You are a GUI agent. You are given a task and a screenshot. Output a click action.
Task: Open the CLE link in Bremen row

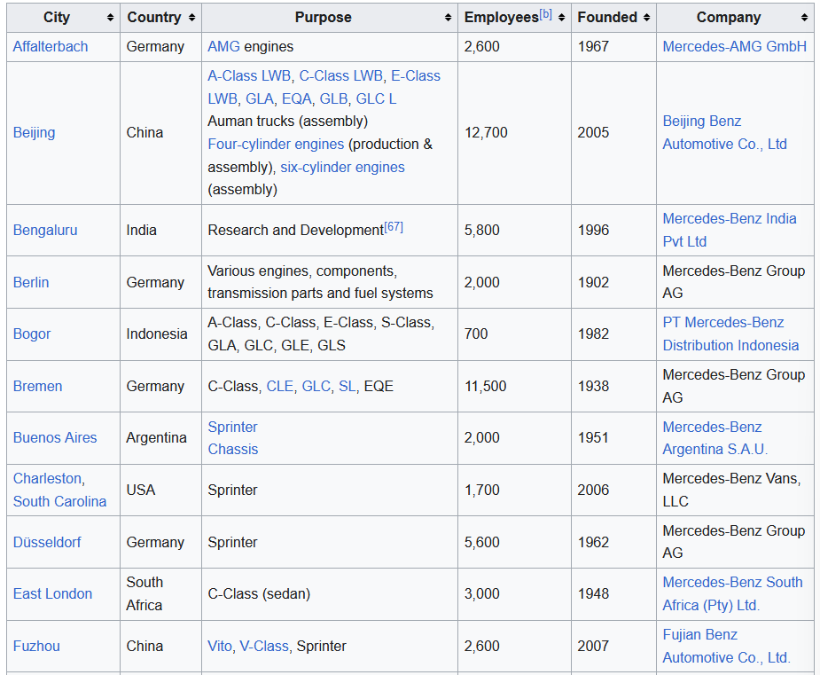pyautogui.click(x=280, y=386)
